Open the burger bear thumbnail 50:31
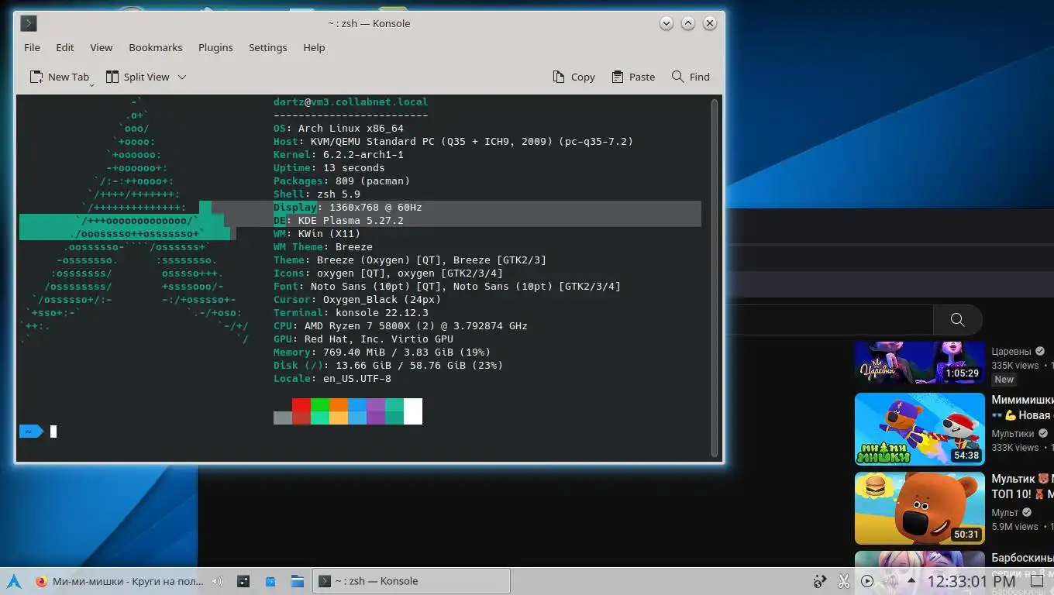The height and width of the screenshot is (595, 1054). [920, 508]
